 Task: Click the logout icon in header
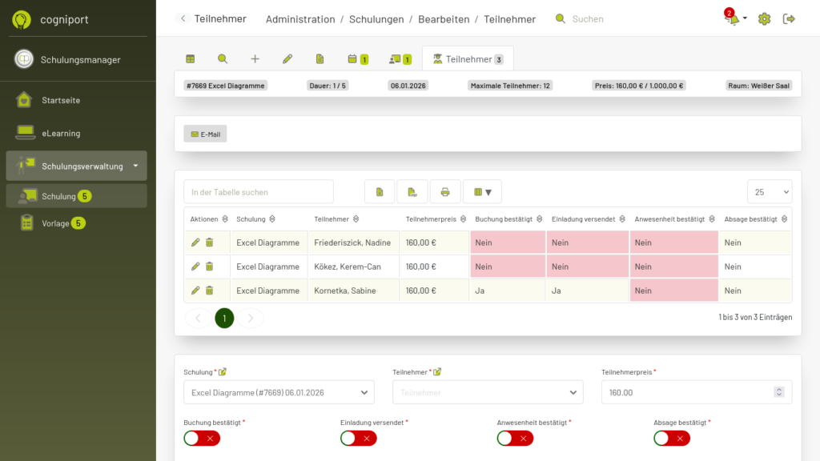(789, 19)
